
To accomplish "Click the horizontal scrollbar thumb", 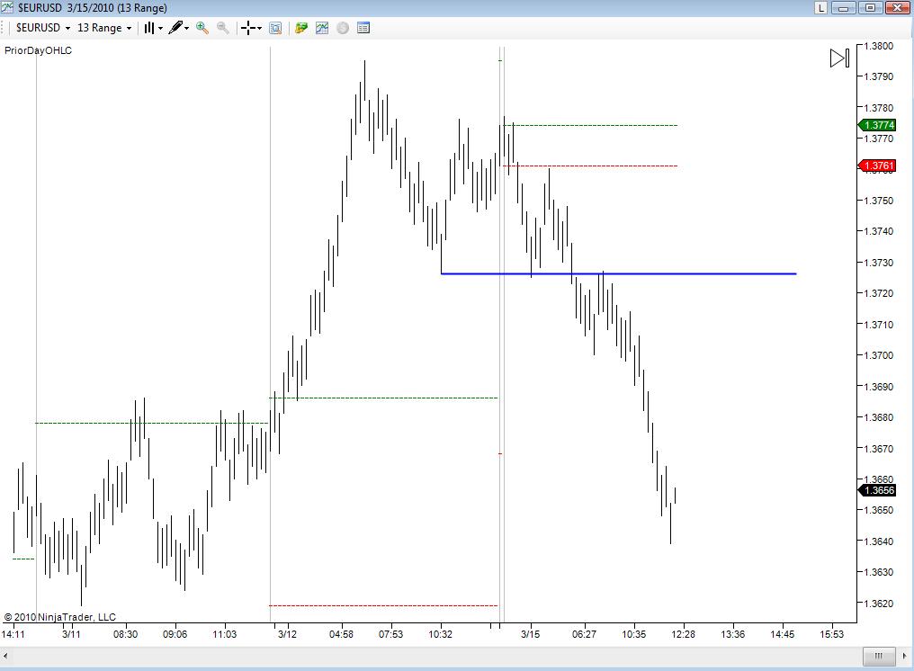I will point(878,656).
